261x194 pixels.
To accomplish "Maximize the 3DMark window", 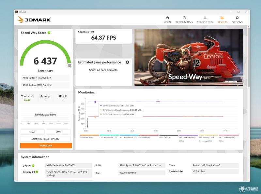I will (238, 12).
